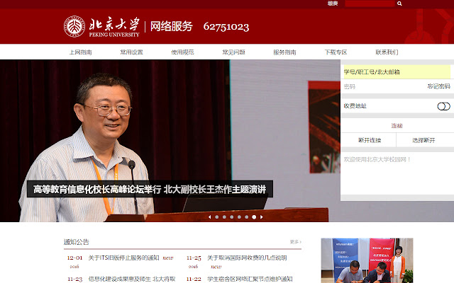Viewport: 454px width, 283px height.
Task: Select the fifth carousel dot
Action: pos(246,217)
